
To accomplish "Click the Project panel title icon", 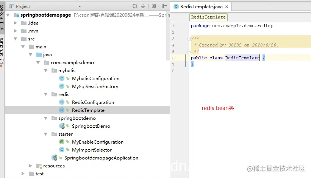I will (11, 6).
